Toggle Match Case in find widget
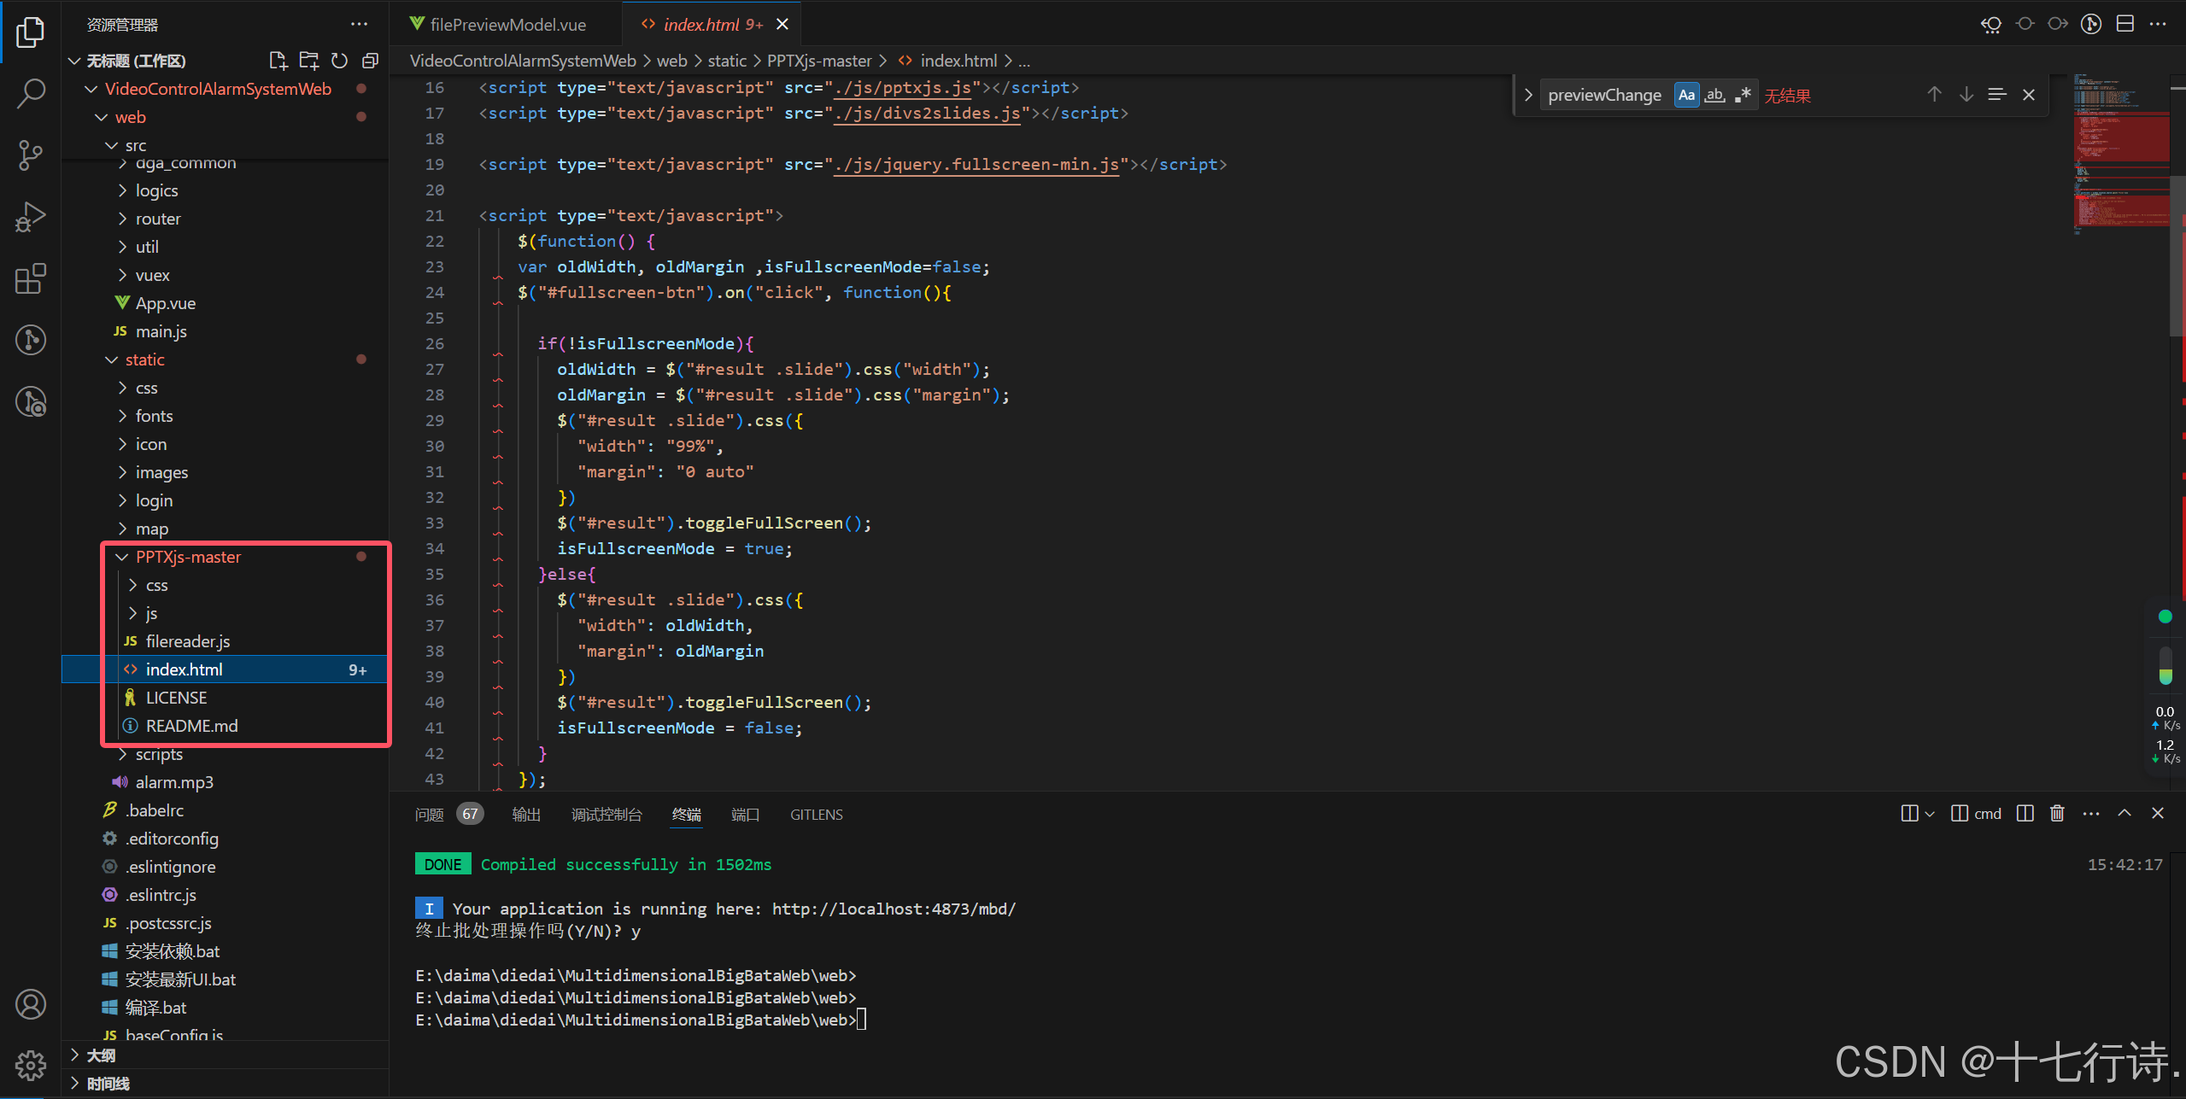This screenshot has width=2186, height=1099. tap(1685, 95)
